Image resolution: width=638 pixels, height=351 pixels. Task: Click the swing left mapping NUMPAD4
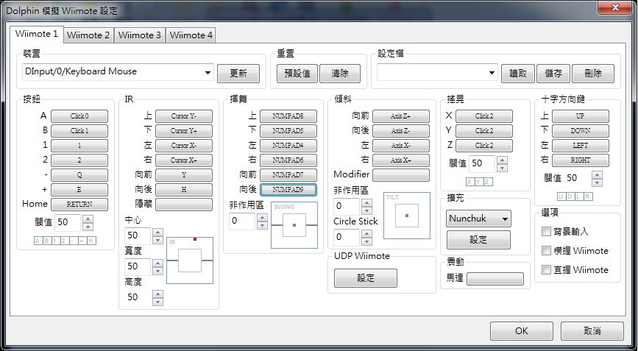pyautogui.click(x=288, y=146)
